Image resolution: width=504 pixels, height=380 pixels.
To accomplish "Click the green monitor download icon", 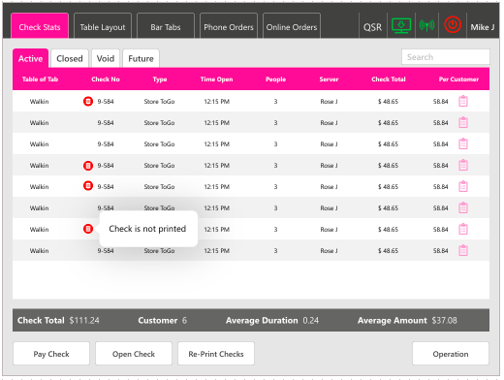I will coord(401,25).
